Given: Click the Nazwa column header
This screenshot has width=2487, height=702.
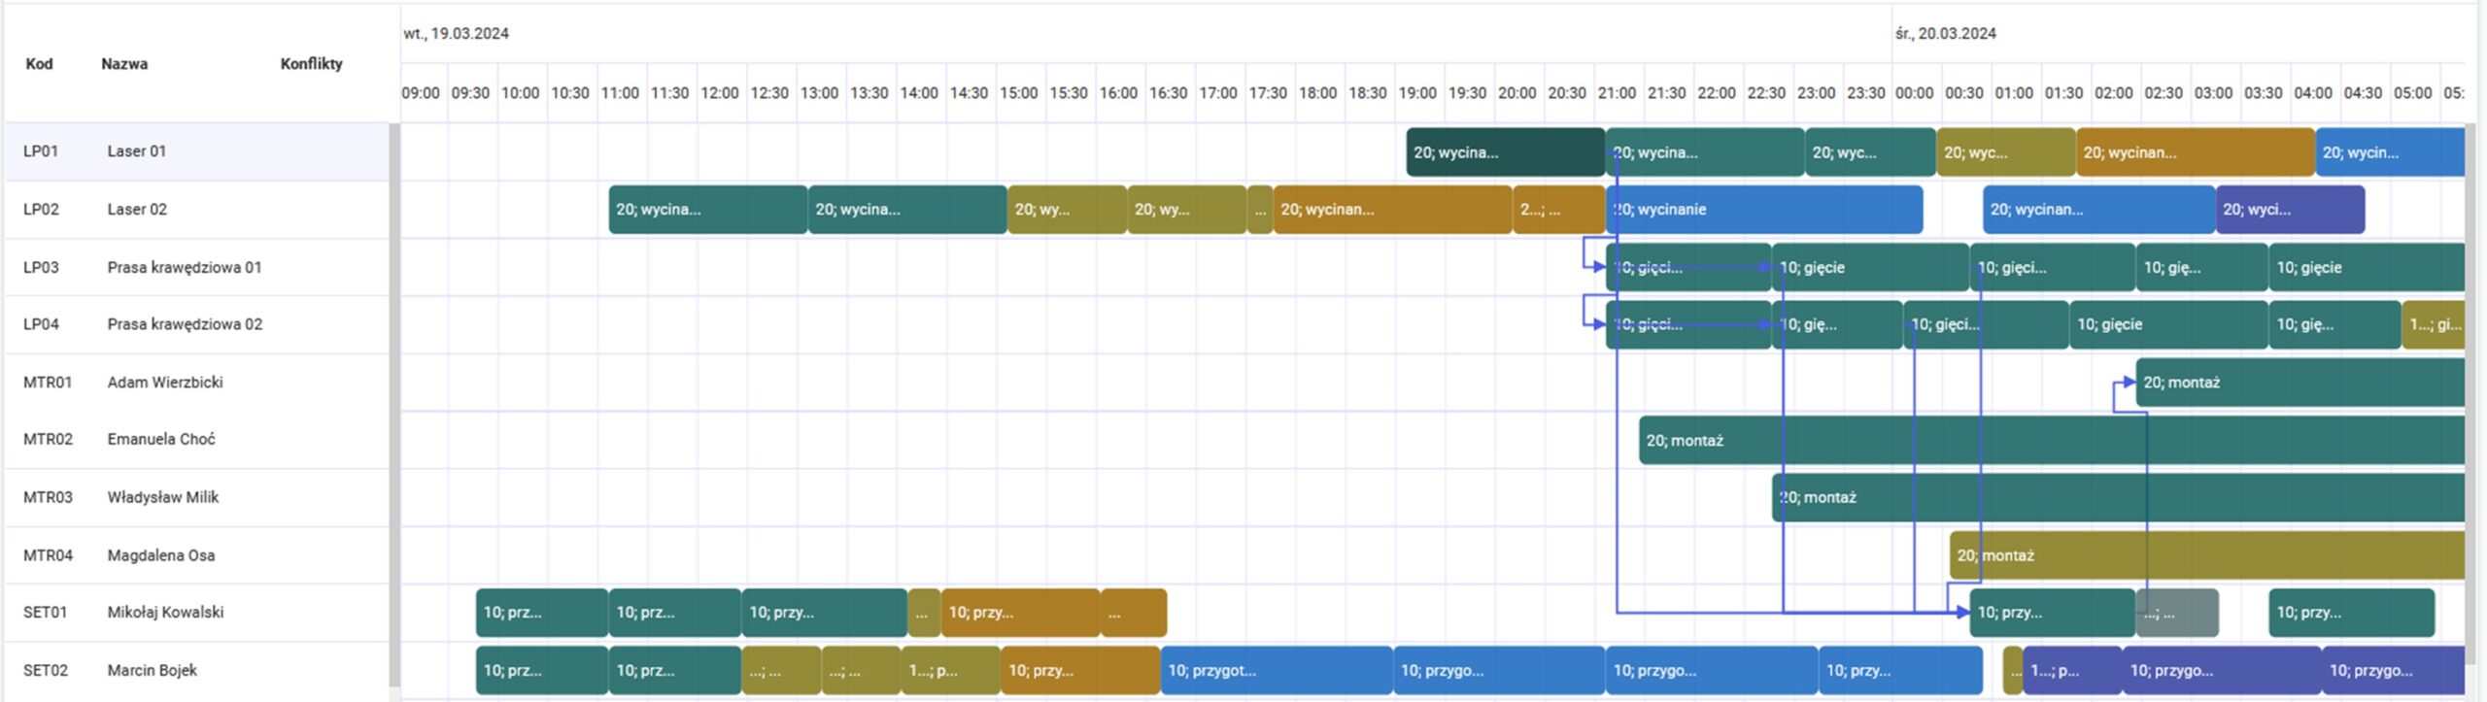Looking at the screenshot, I should [x=124, y=64].
